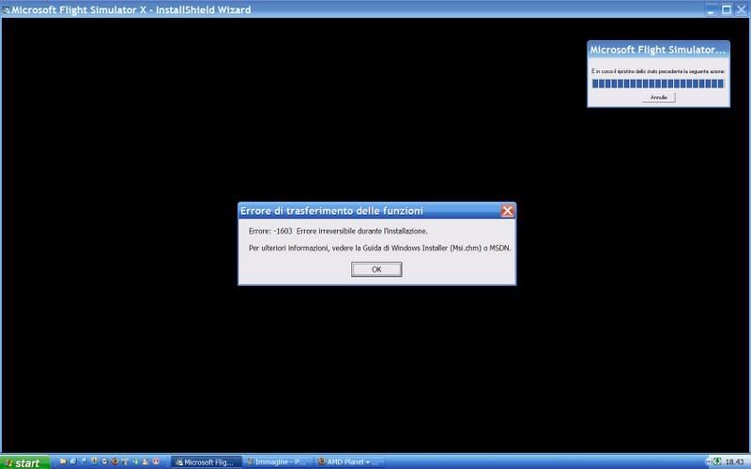
Task: Click the 'È in corso il ripristino' status text
Action: click(x=658, y=71)
